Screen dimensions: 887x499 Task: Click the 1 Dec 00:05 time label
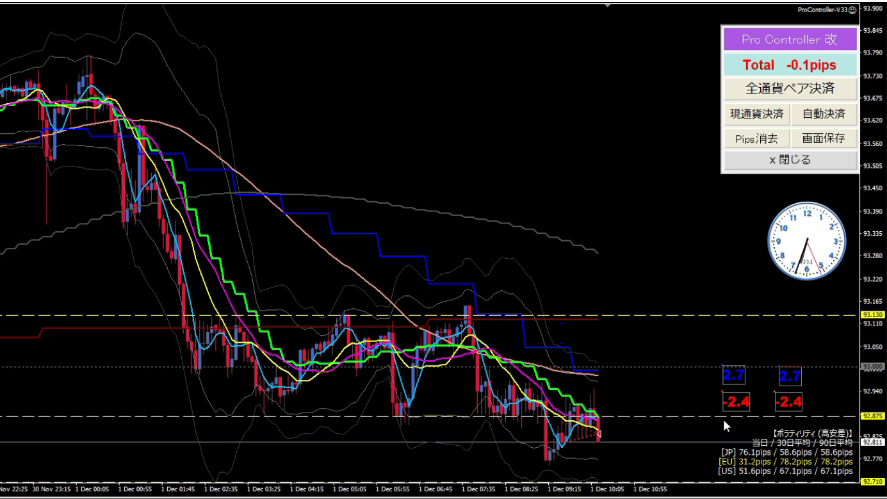pos(92,489)
